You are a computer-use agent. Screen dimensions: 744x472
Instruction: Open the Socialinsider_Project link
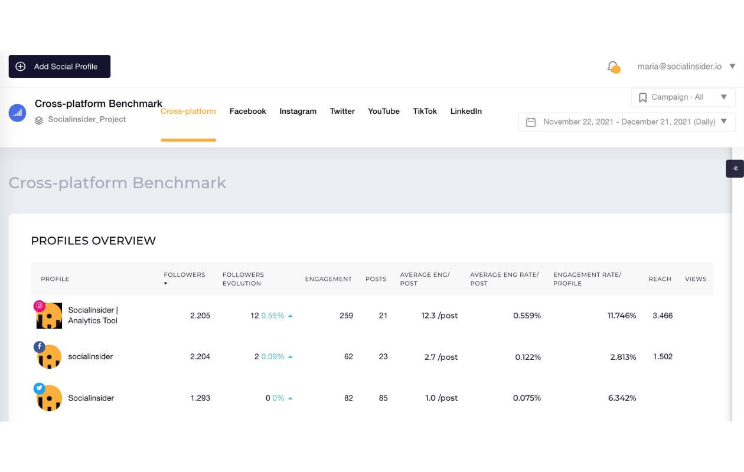tap(87, 120)
